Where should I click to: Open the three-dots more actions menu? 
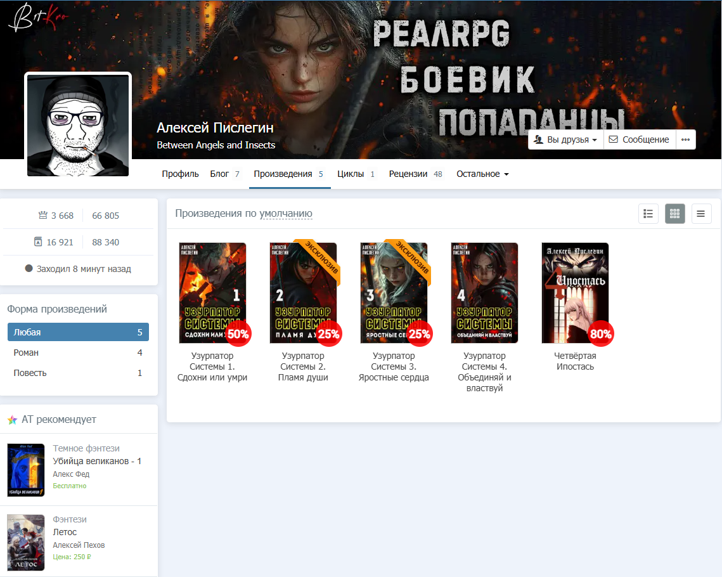coord(685,139)
